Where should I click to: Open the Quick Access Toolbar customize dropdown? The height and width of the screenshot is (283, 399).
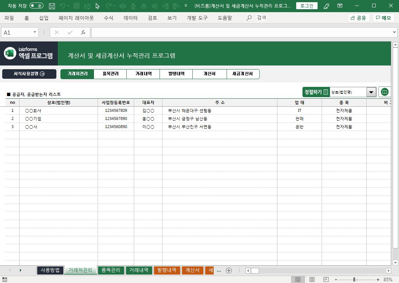186,6
